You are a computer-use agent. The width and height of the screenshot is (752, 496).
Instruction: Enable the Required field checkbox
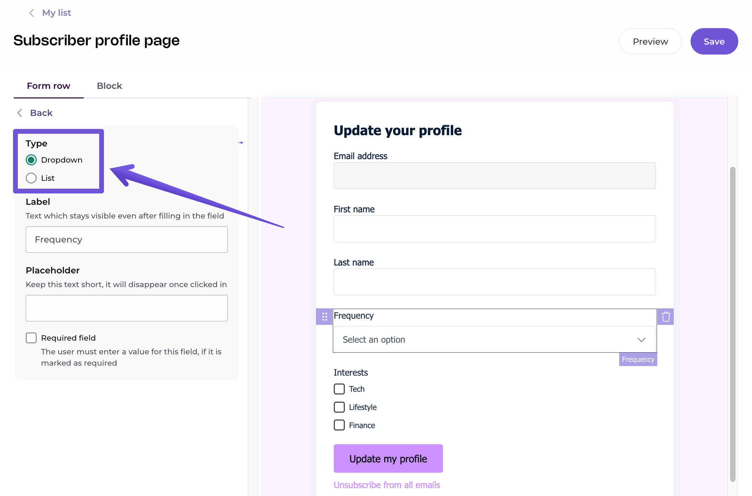tap(31, 338)
